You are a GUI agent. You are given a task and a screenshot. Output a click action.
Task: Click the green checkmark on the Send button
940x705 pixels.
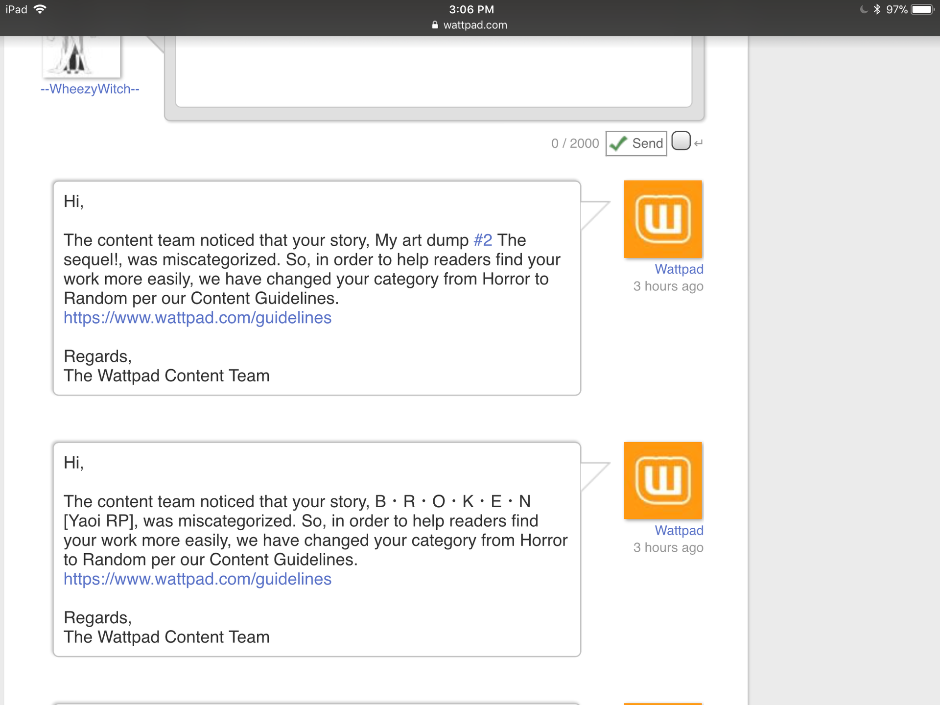click(618, 143)
